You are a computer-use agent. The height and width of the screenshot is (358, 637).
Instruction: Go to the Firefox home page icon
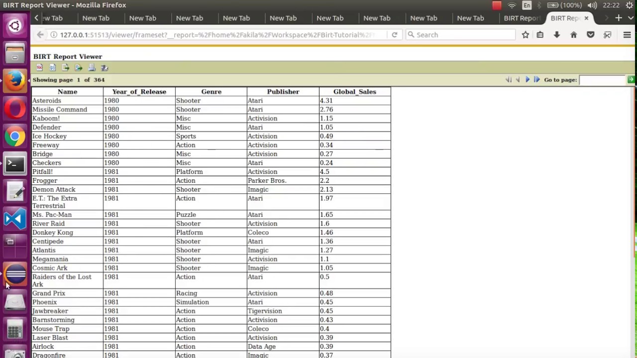[574, 35]
